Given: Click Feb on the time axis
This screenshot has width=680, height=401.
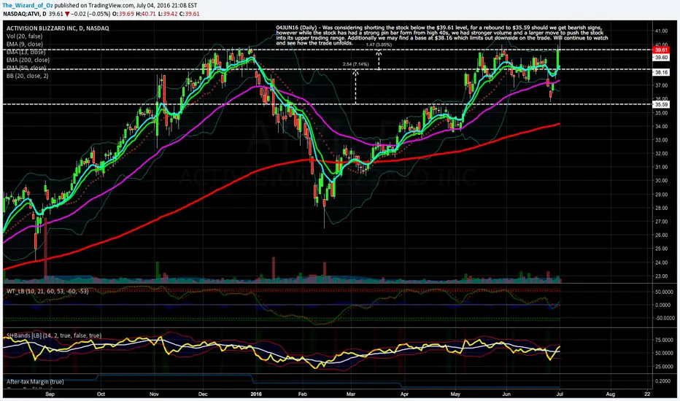Looking at the screenshot, I should [302, 394].
